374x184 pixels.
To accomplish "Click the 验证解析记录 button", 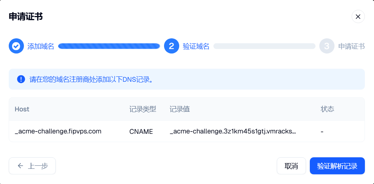I will [x=337, y=166].
